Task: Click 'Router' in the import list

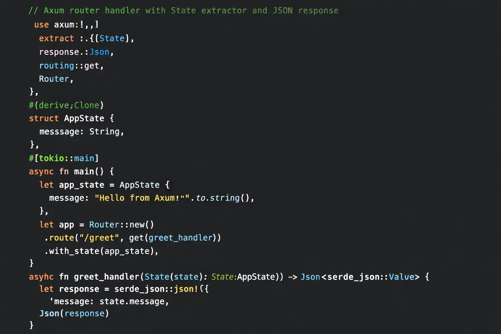Action: point(54,79)
